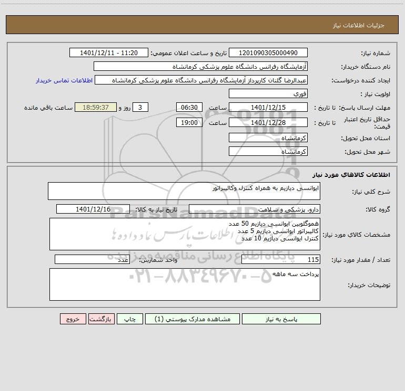Click the need date field 1401/12/16
405x391 pixels.
93,209
